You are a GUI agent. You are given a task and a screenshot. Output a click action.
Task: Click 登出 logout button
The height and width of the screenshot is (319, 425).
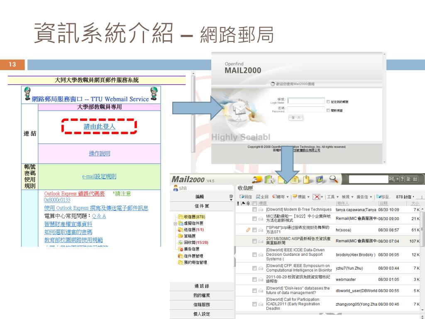[x=411, y=179]
